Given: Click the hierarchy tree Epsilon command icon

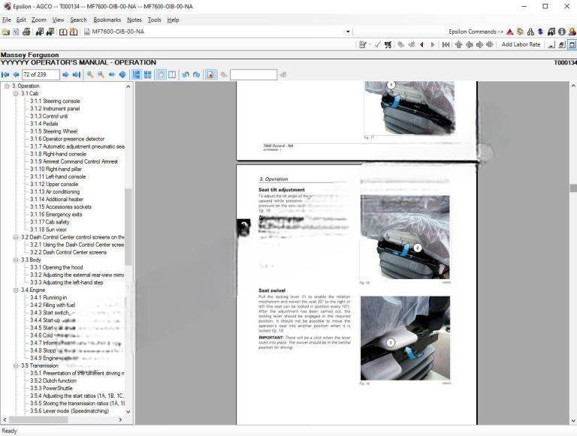Looking at the screenshot, I should (x=530, y=32).
